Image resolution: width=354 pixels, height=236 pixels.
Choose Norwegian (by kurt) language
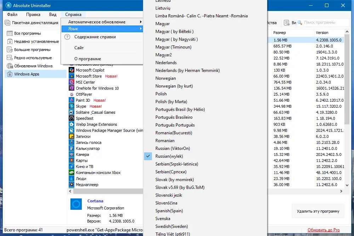pyautogui.click(x=174, y=86)
